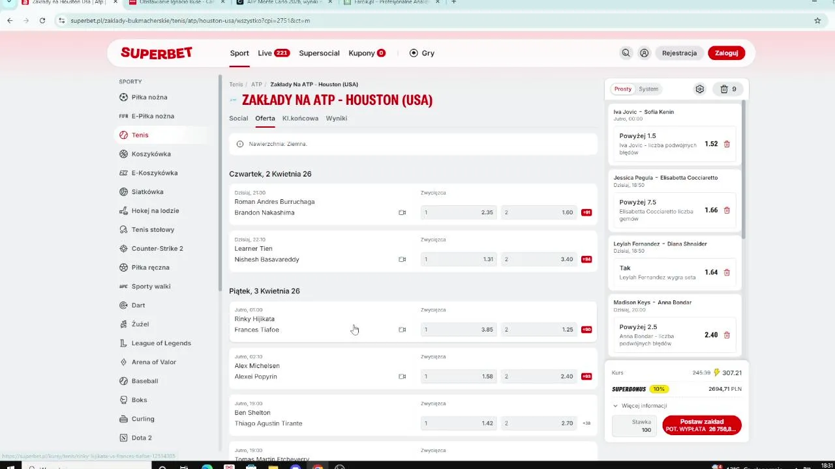Switch to the Wyniki tab
Image resolution: width=835 pixels, height=469 pixels.
(x=337, y=118)
